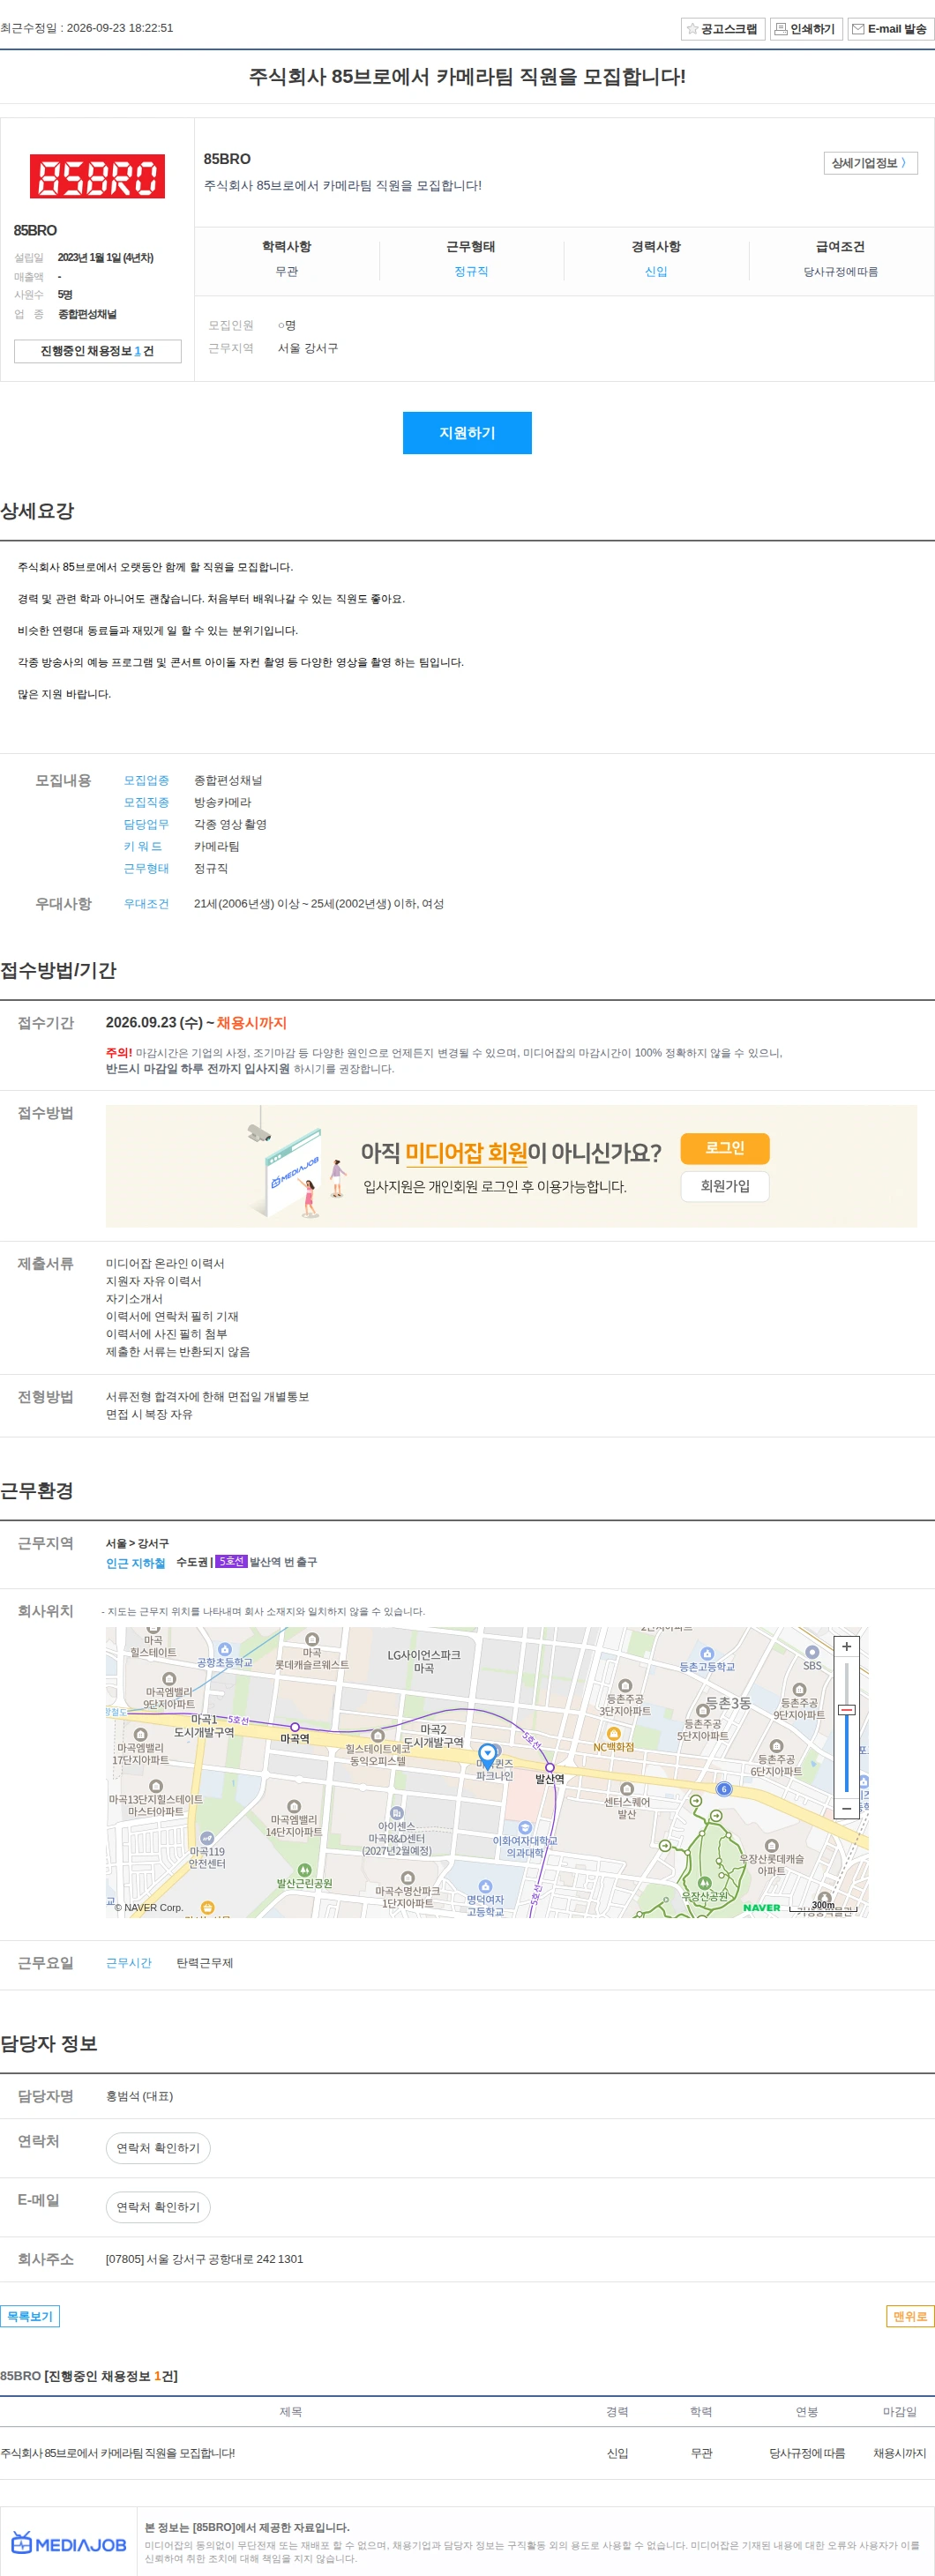
Task: Open job listing title in bottom table
Action: tap(118, 2453)
